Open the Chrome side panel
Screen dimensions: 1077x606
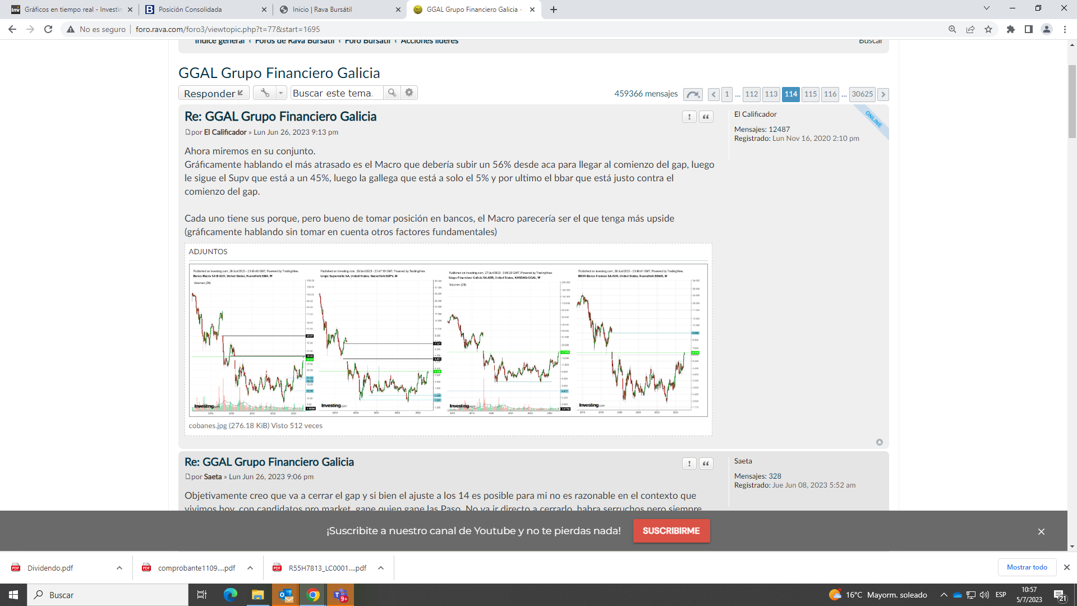tap(1029, 29)
